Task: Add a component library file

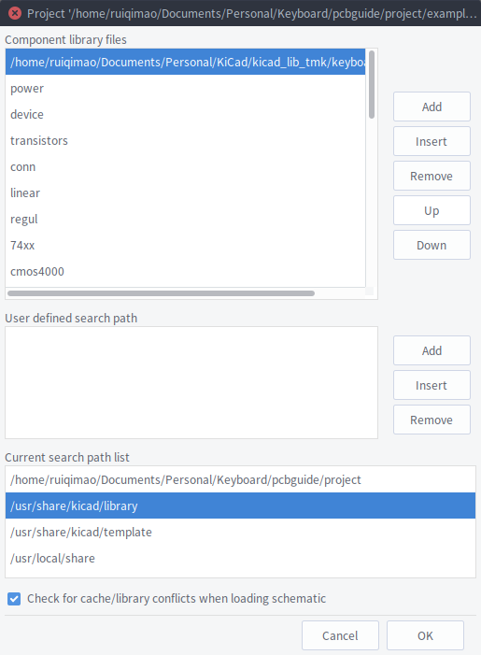Action: [x=431, y=107]
